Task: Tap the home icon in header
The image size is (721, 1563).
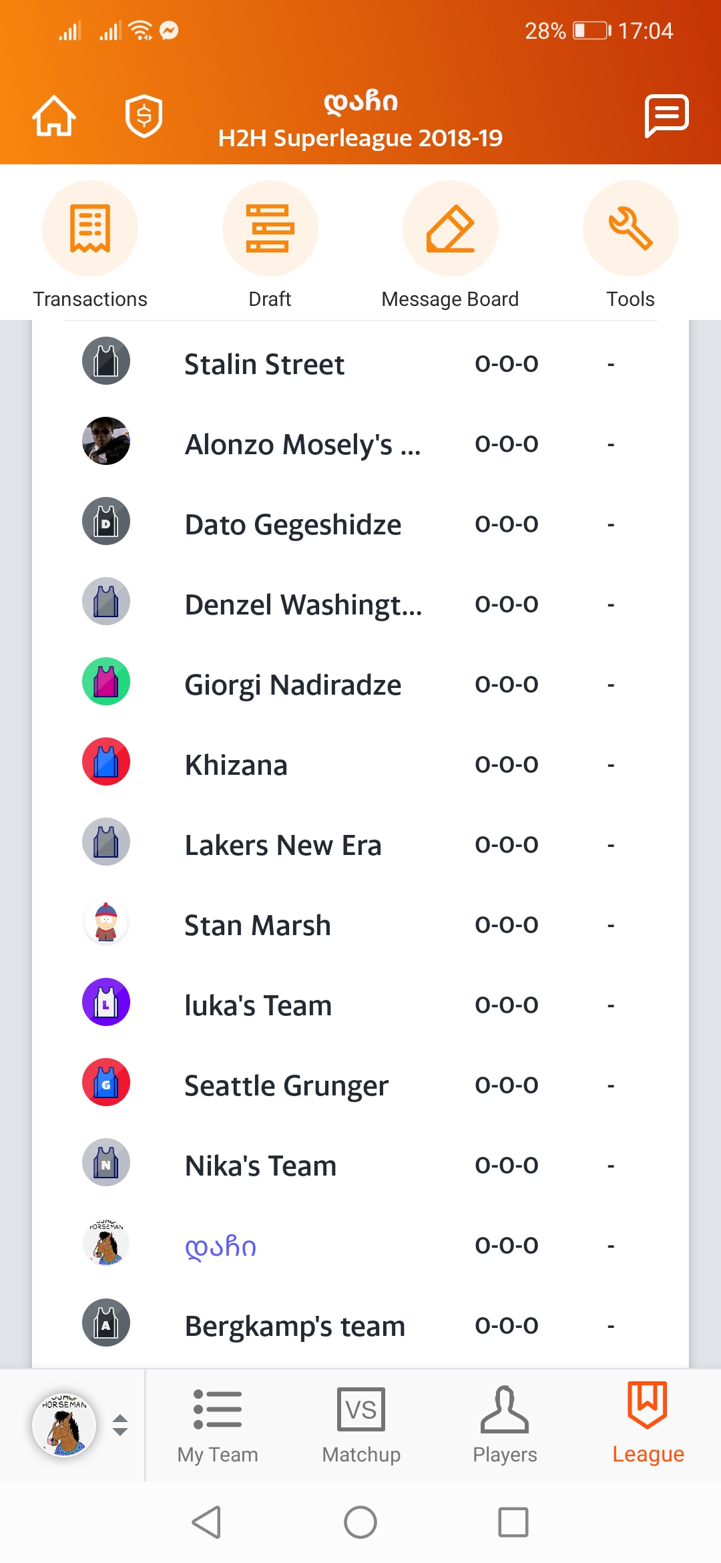Action: [54, 116]
